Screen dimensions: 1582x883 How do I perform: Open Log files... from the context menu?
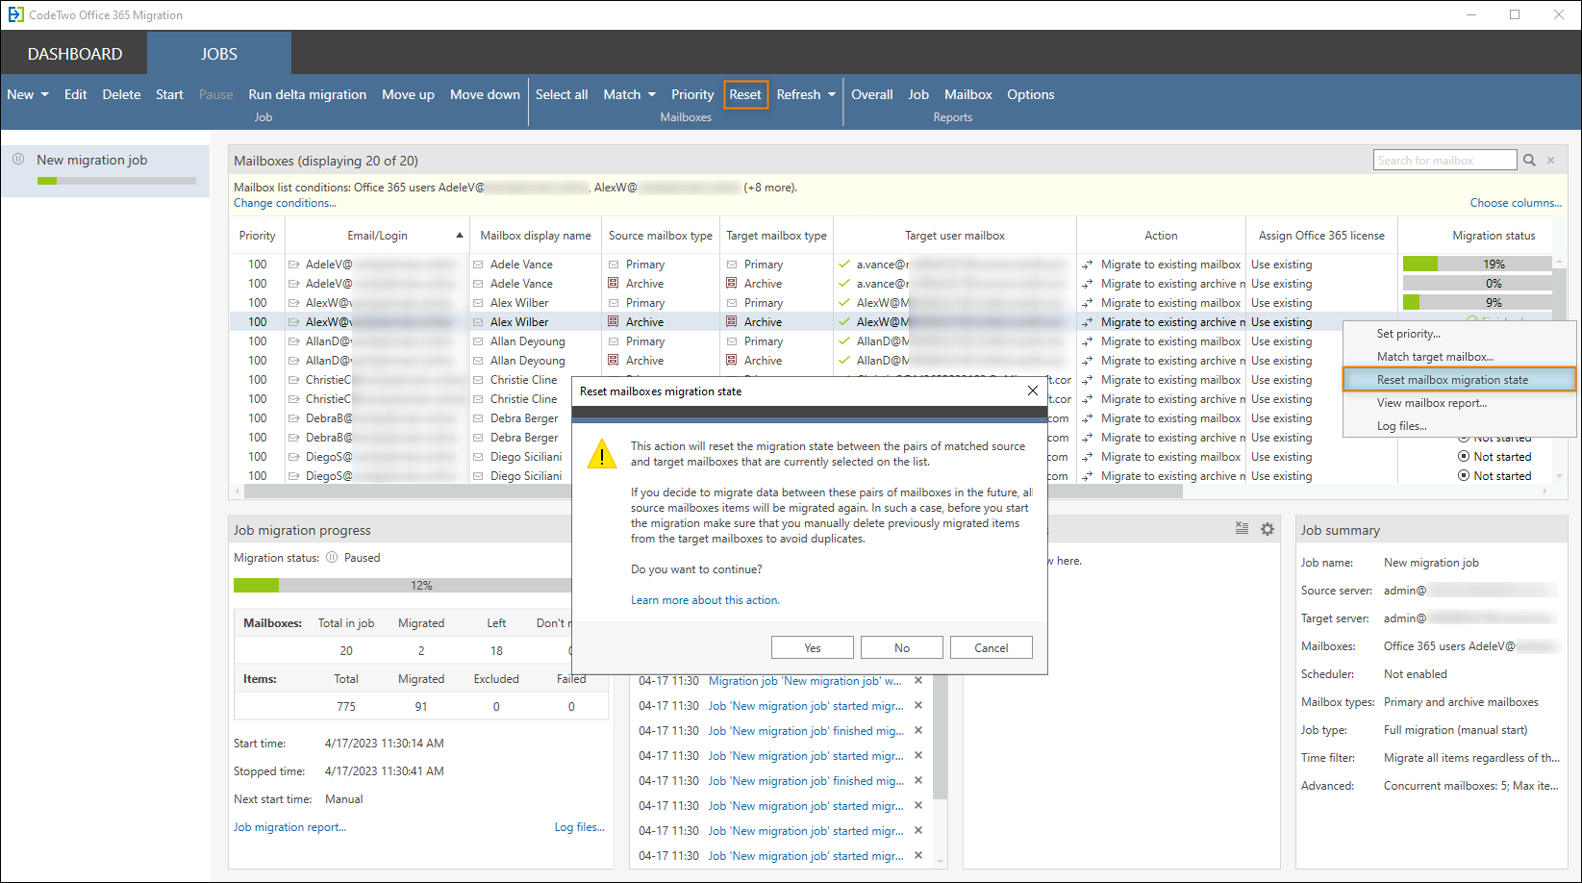(1458, 426)
